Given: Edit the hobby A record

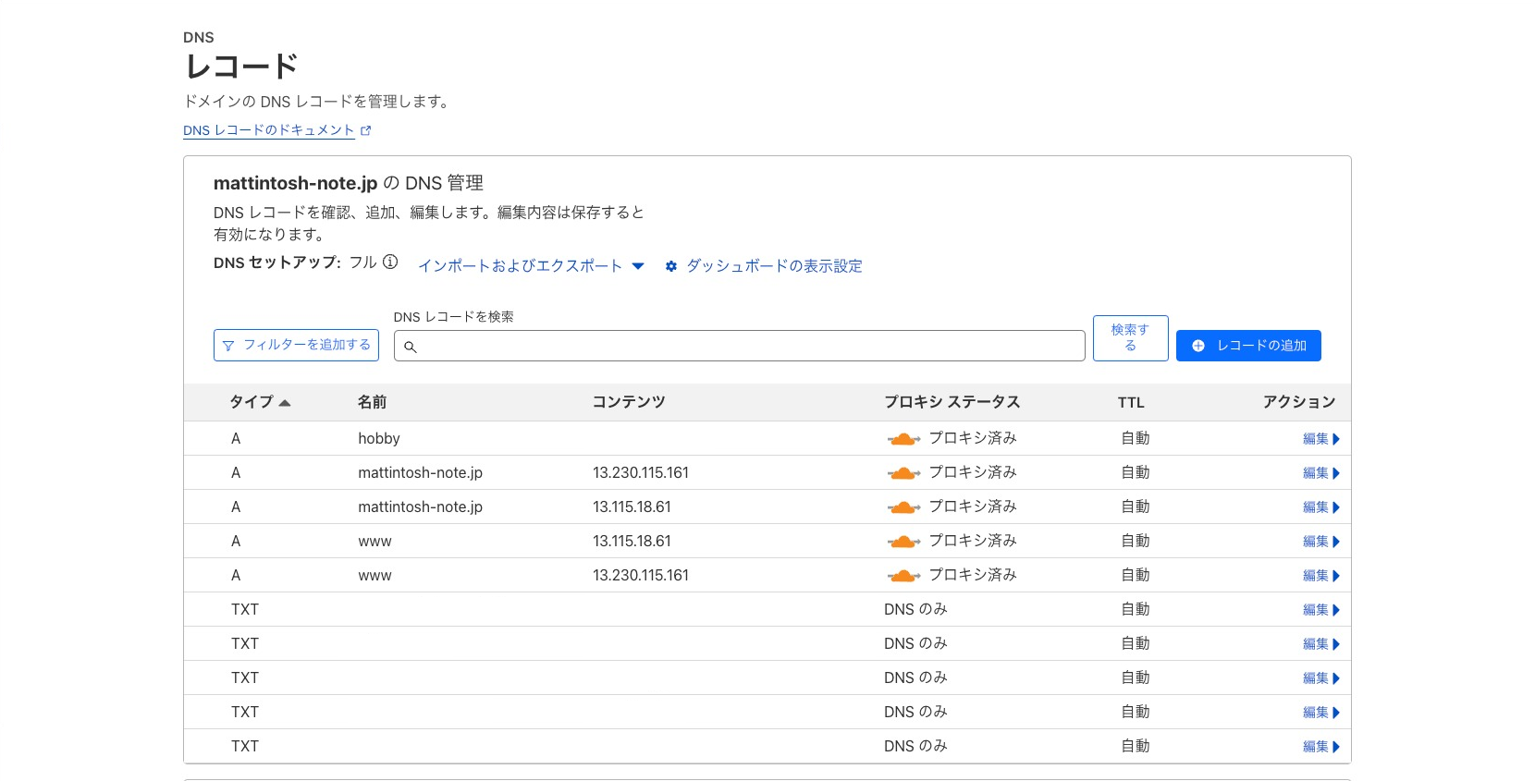Looking at the screenshot, I should (x=1320, y=439).
